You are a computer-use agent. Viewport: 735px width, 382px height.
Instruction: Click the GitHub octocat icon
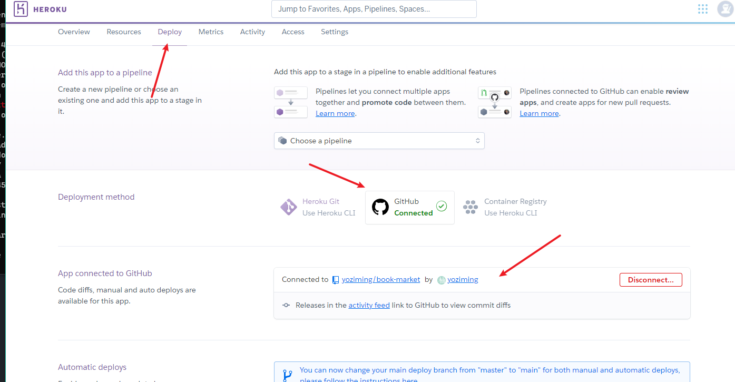(x=380, y=207)
